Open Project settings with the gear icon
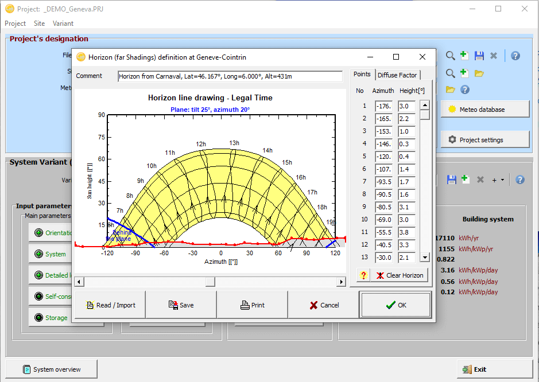The width and height of the screenshot is (539, 382). coord(485,140)
